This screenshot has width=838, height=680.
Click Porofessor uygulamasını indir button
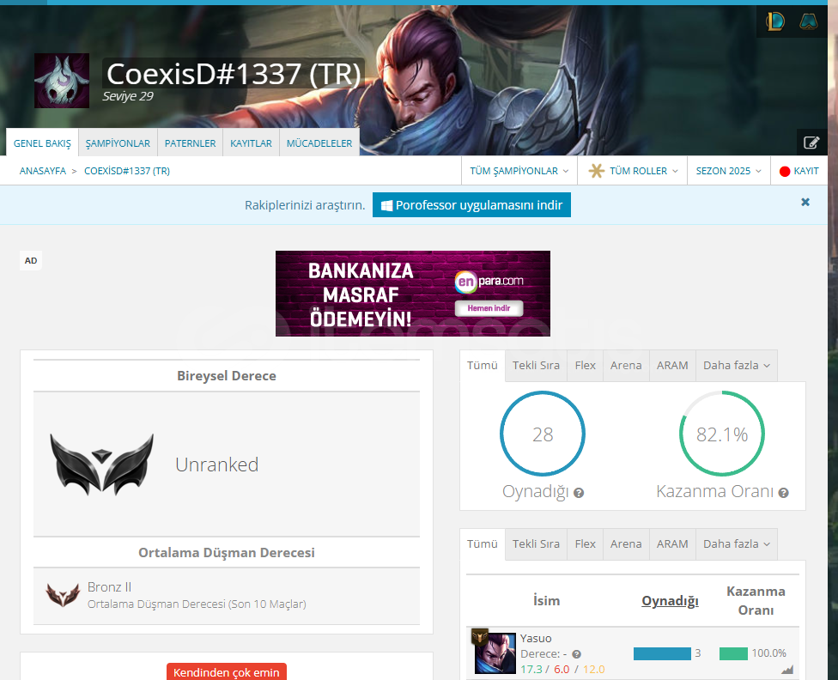tap(471, 205)
